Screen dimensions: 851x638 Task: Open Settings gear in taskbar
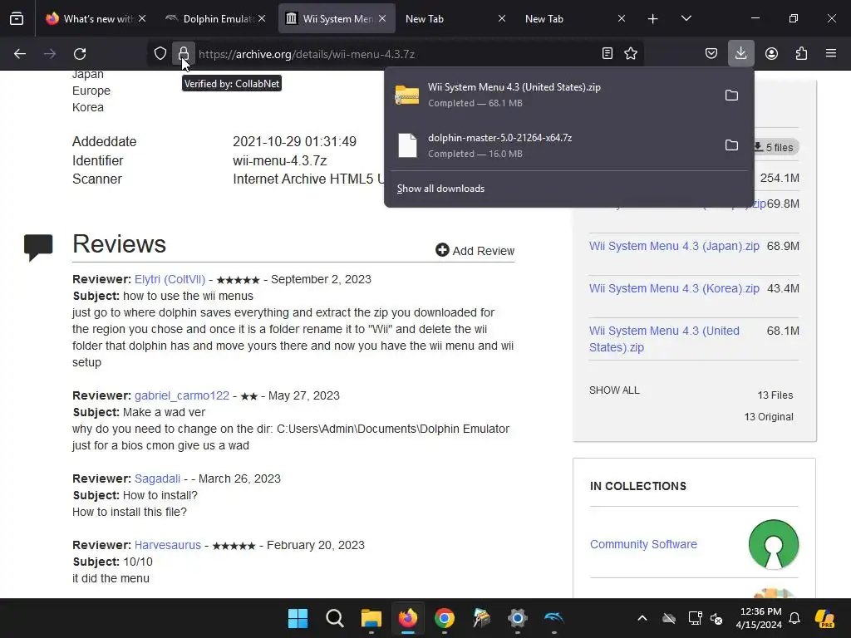coord(517,618)
